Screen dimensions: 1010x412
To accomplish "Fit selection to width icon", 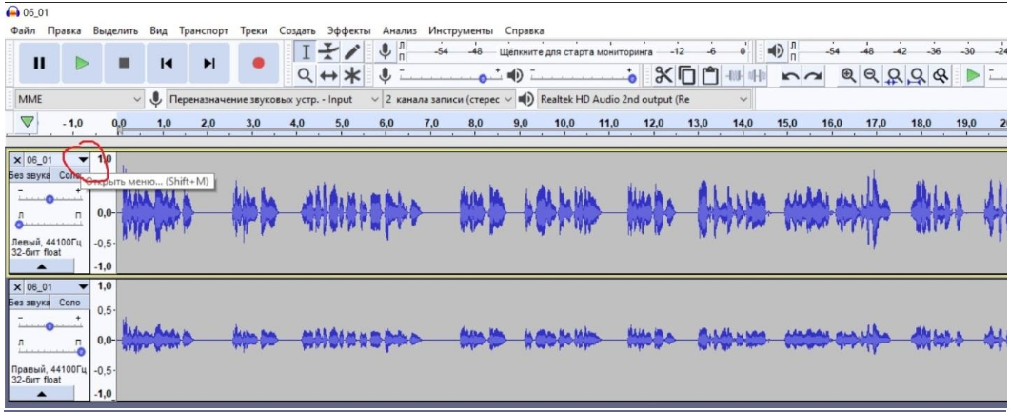I will (894, 76).
